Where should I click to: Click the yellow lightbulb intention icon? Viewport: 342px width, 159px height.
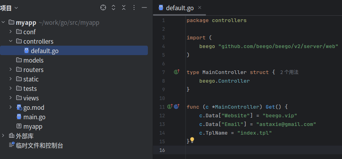click(192, 140)
